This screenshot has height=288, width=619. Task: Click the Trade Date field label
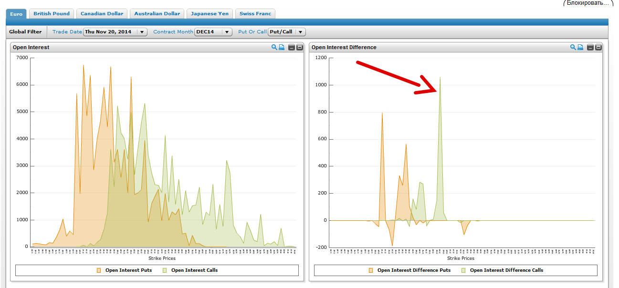pyautogui.click(x=67, y=32)
